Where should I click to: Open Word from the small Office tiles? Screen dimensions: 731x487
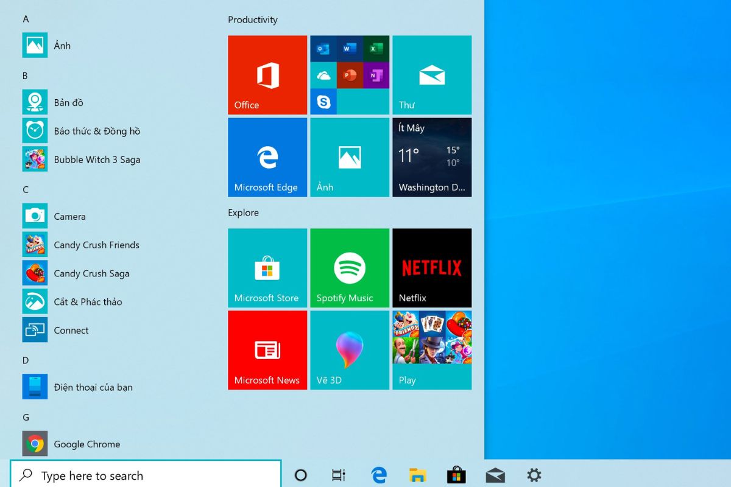click(x=350, y=49)
